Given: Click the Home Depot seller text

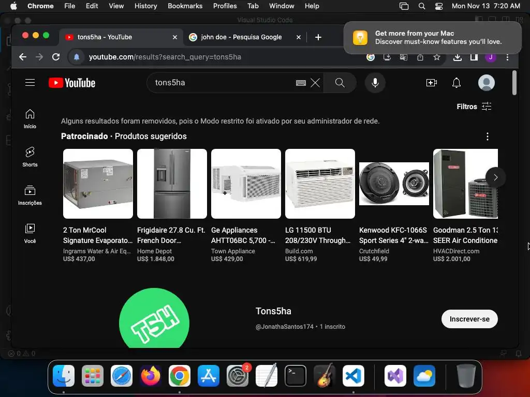Looking at the screenshot, I should click(154, 251).
